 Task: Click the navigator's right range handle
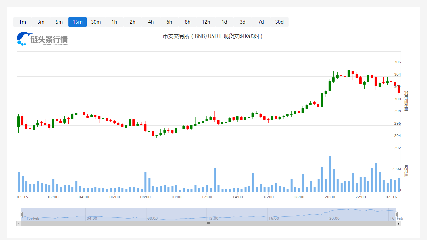coord(396,214)
